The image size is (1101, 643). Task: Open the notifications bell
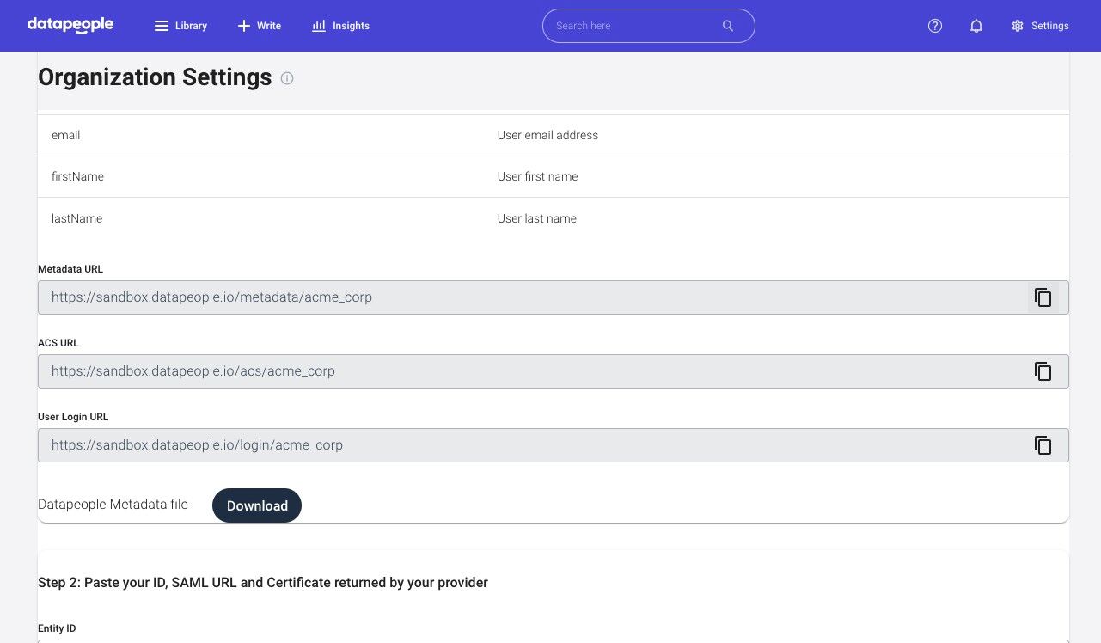[x=976, y=26]
